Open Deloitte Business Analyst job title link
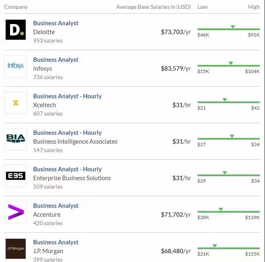Screen dimensions: 265x262 [56, 23]
